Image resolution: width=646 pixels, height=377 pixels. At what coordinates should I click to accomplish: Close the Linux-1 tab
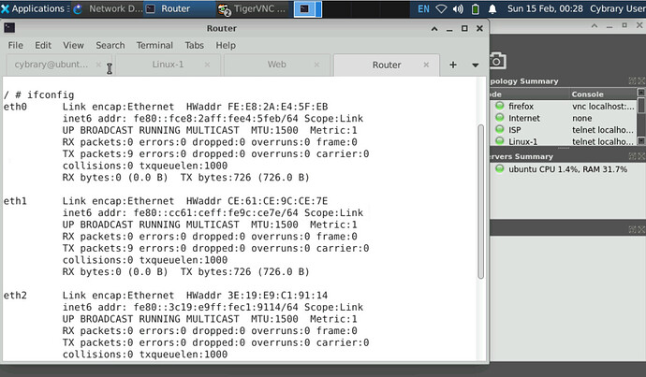(x=207, y=65)
